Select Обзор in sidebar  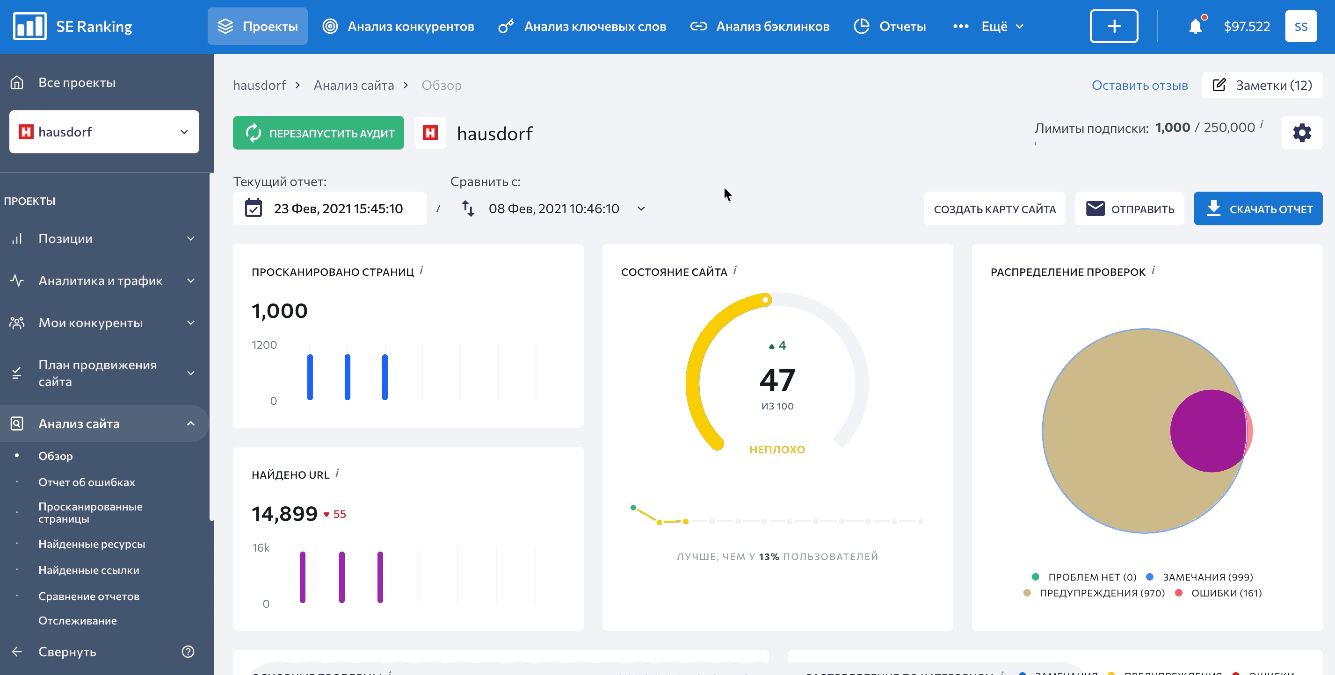coord(56,456)
